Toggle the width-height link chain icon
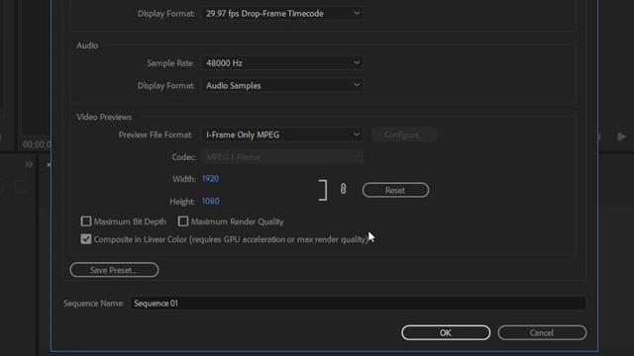 point(344,189)
